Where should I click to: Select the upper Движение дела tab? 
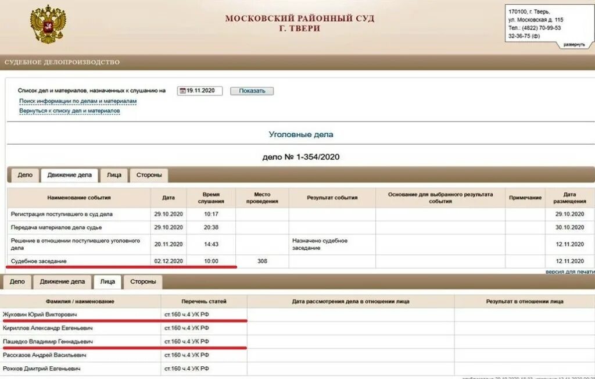click(x=70, y=175)
